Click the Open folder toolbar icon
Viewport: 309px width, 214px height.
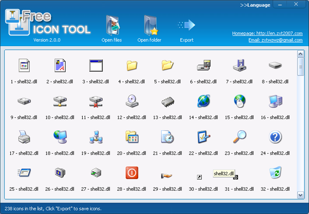[x=151, y=25]
